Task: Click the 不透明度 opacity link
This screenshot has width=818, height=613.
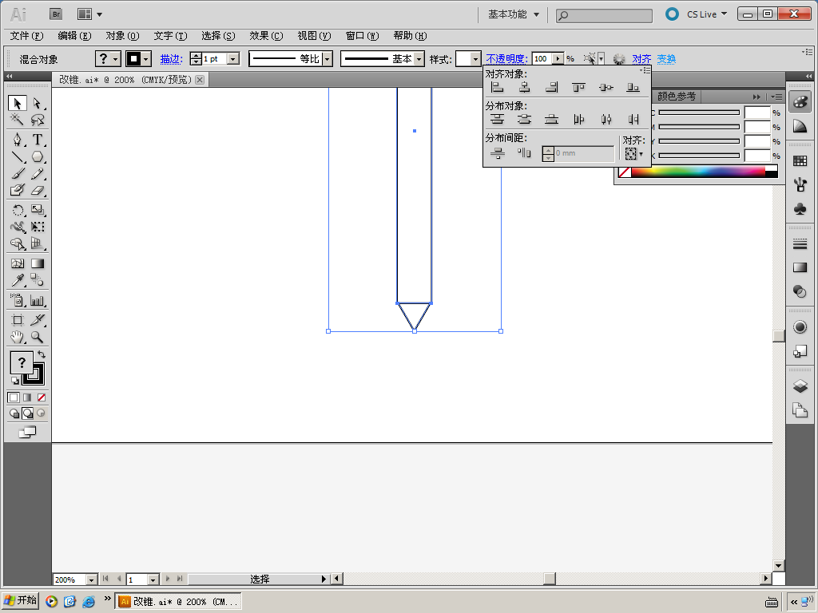Action: coord(506,59)
